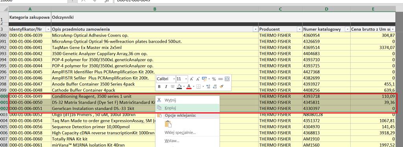The height and width of the screenshot is (147, 403).
Task: Open borders dropdown arrow
Action: (203, 87)
